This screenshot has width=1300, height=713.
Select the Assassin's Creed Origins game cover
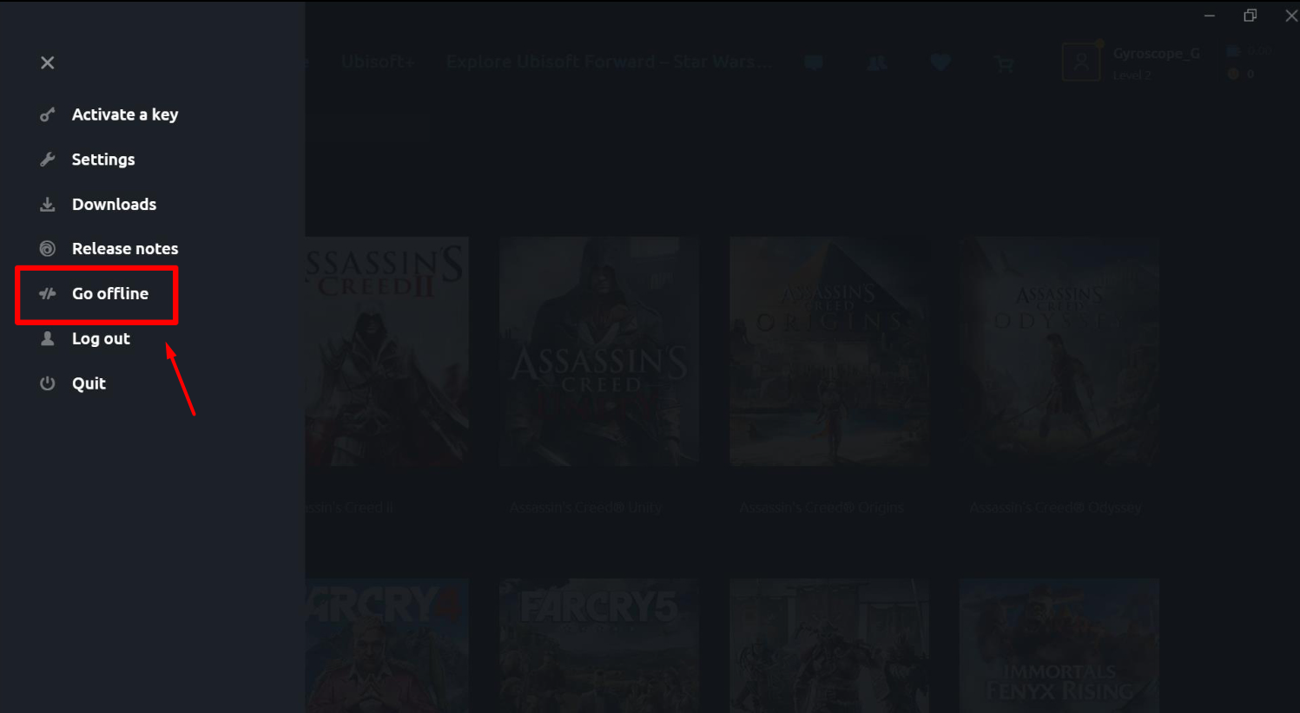[829, 351]
